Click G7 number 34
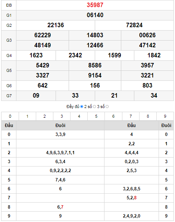This screenshot has width=175, height=222. (154, 96)
